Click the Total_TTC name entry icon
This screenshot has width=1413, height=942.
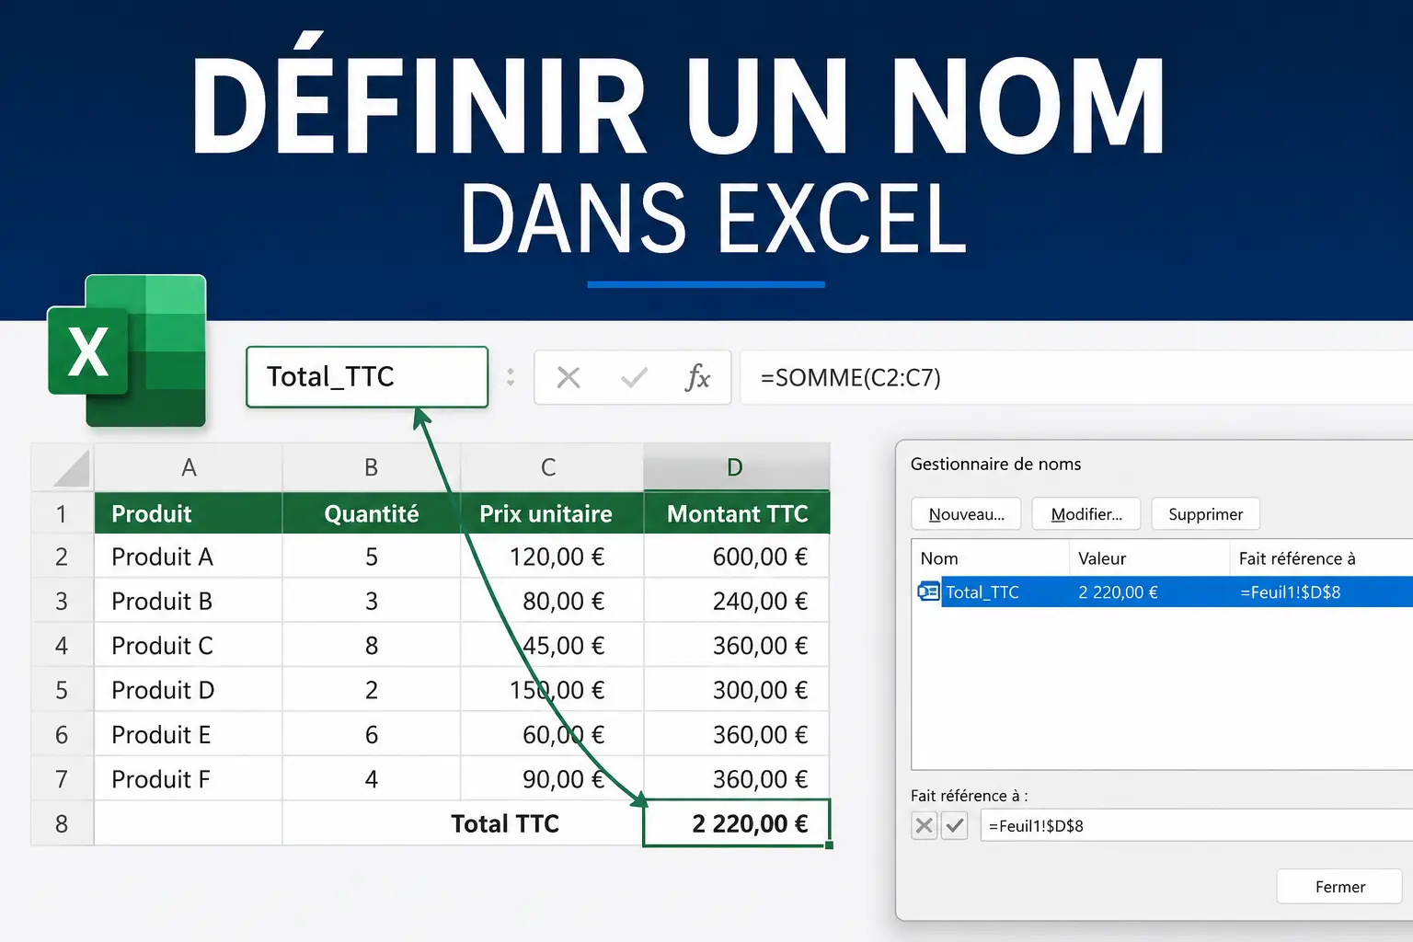point(928,592)
